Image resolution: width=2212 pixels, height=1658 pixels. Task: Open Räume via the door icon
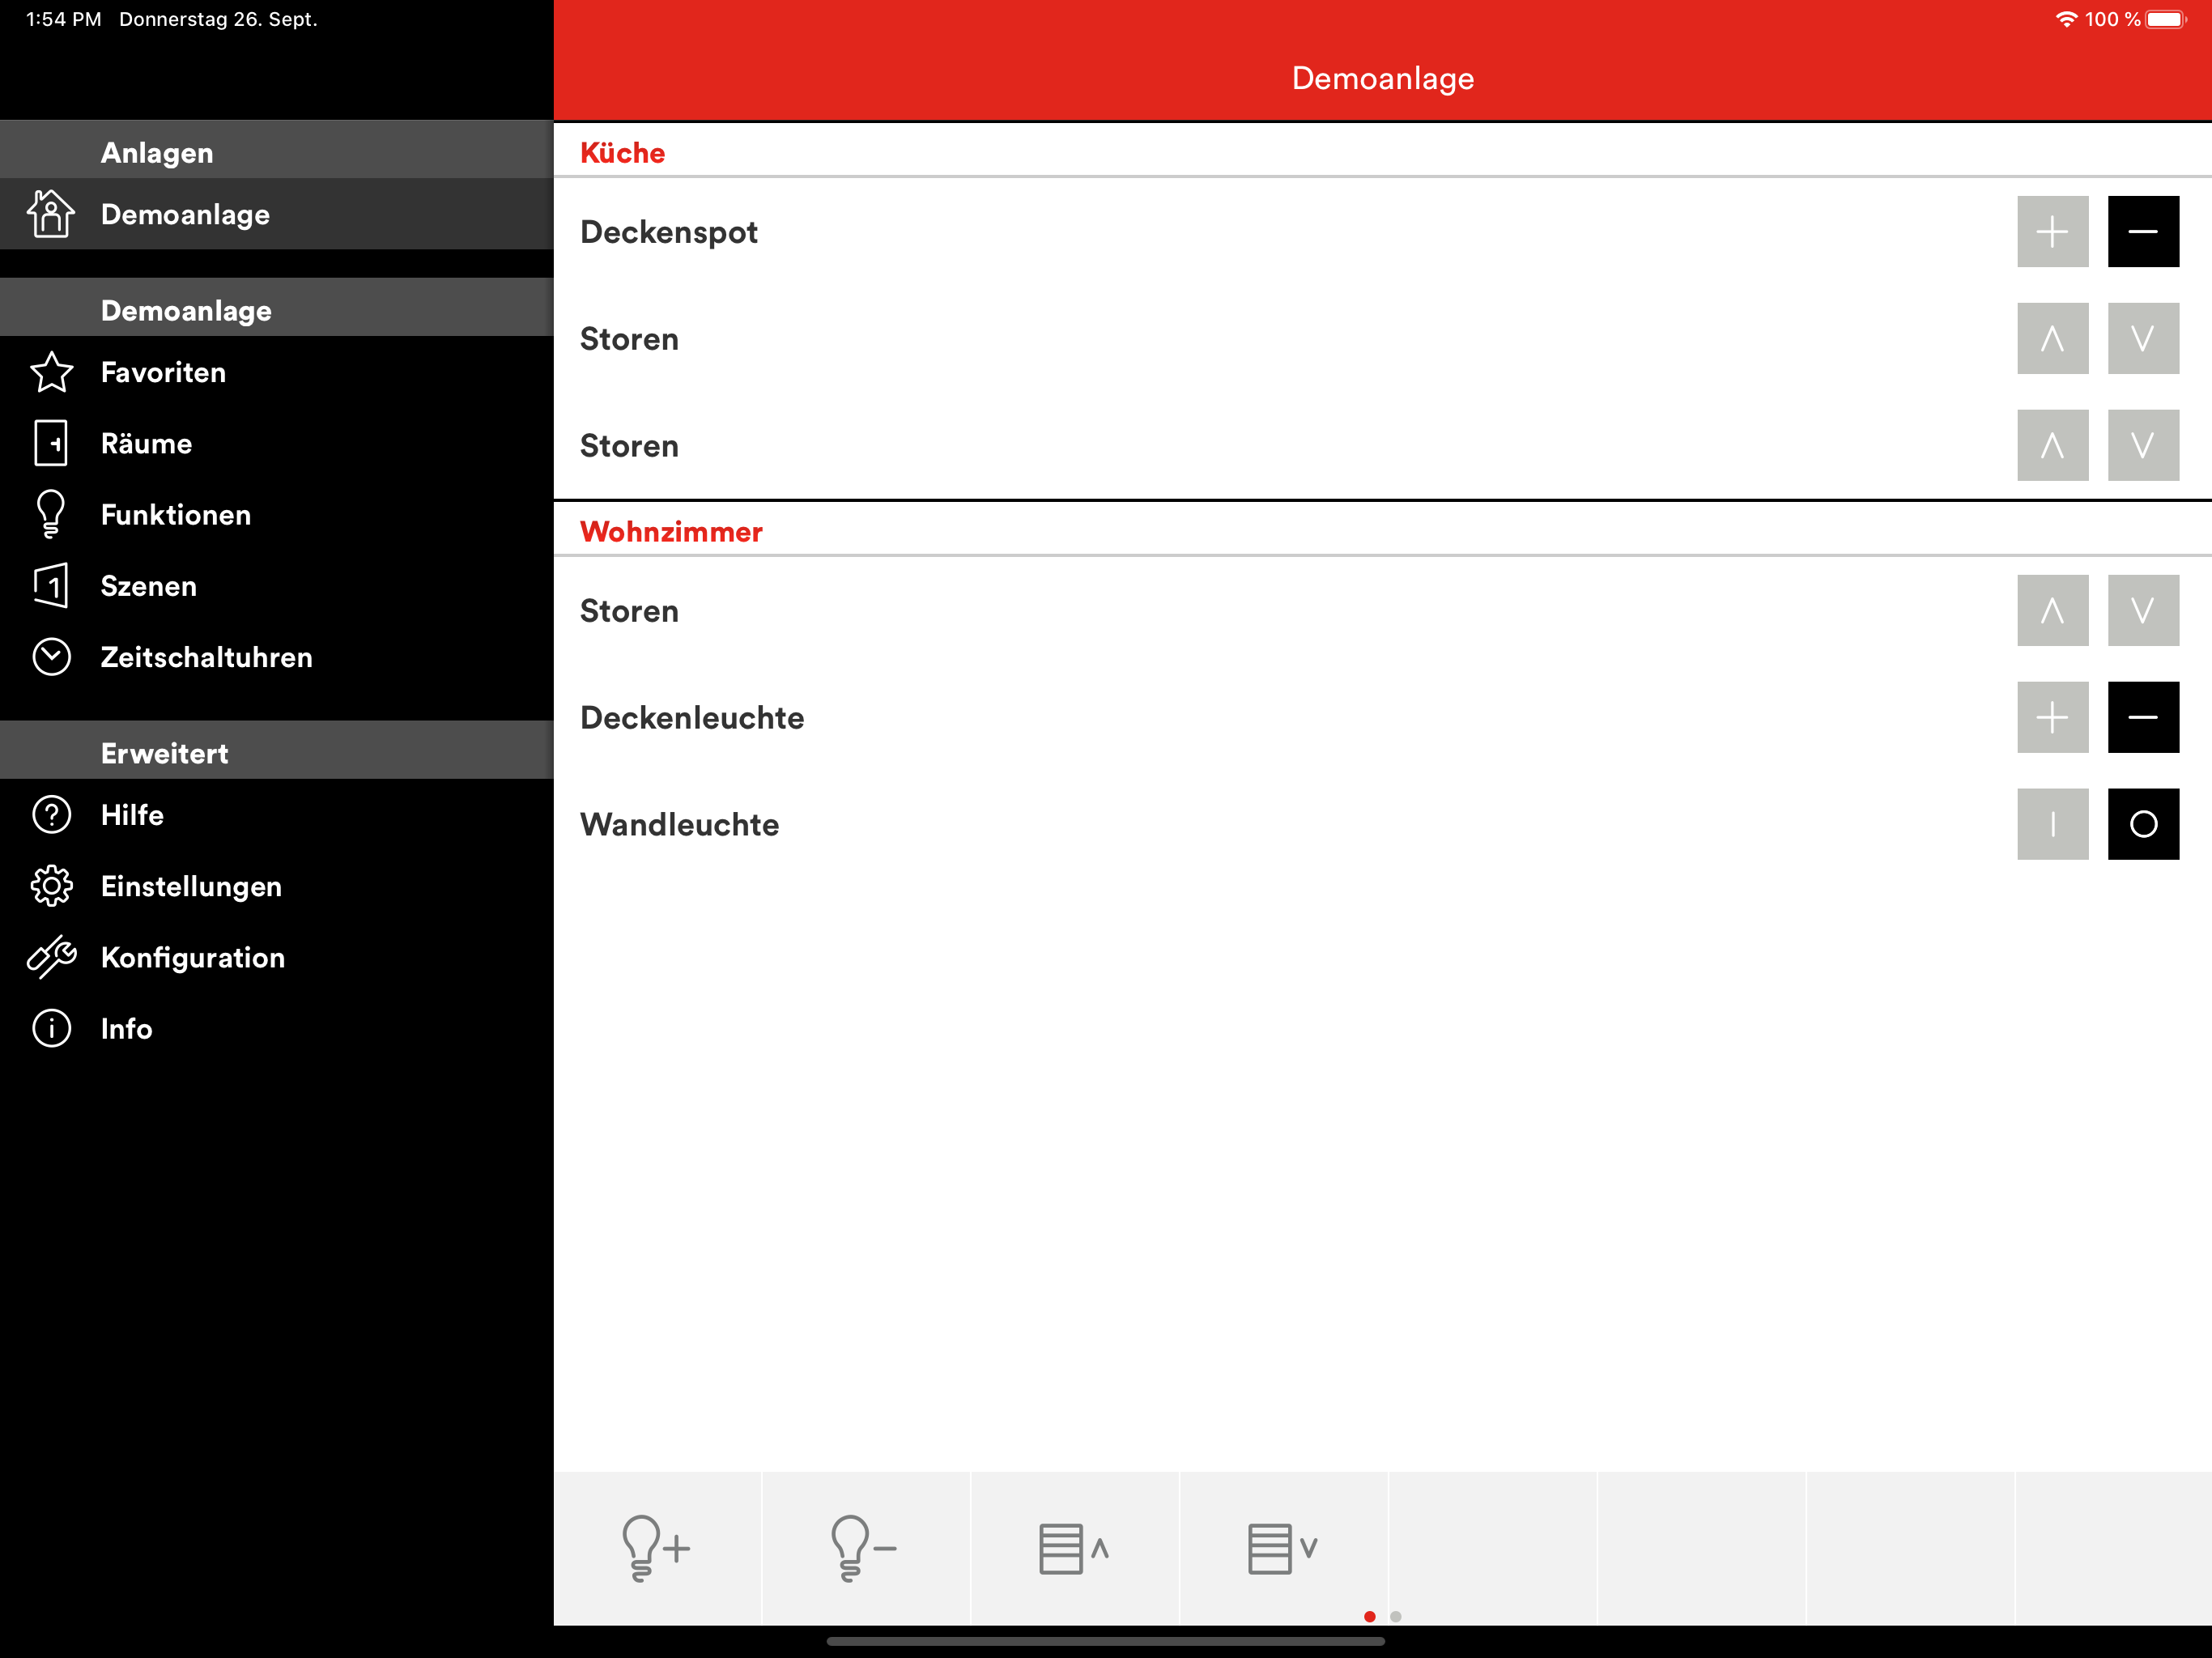pyautogui.click(x=51, y=443)
